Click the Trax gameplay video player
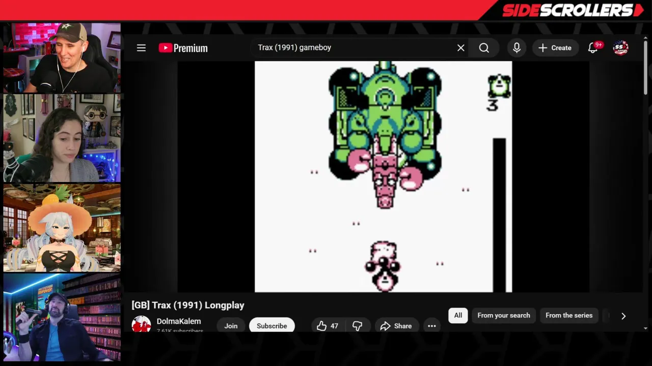The height and width of the screenshot is (366, 652). (x=383, y=176)
